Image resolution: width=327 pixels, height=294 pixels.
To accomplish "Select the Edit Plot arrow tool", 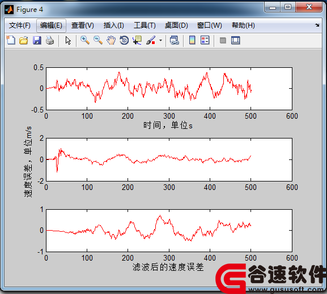I will (68, 40).
